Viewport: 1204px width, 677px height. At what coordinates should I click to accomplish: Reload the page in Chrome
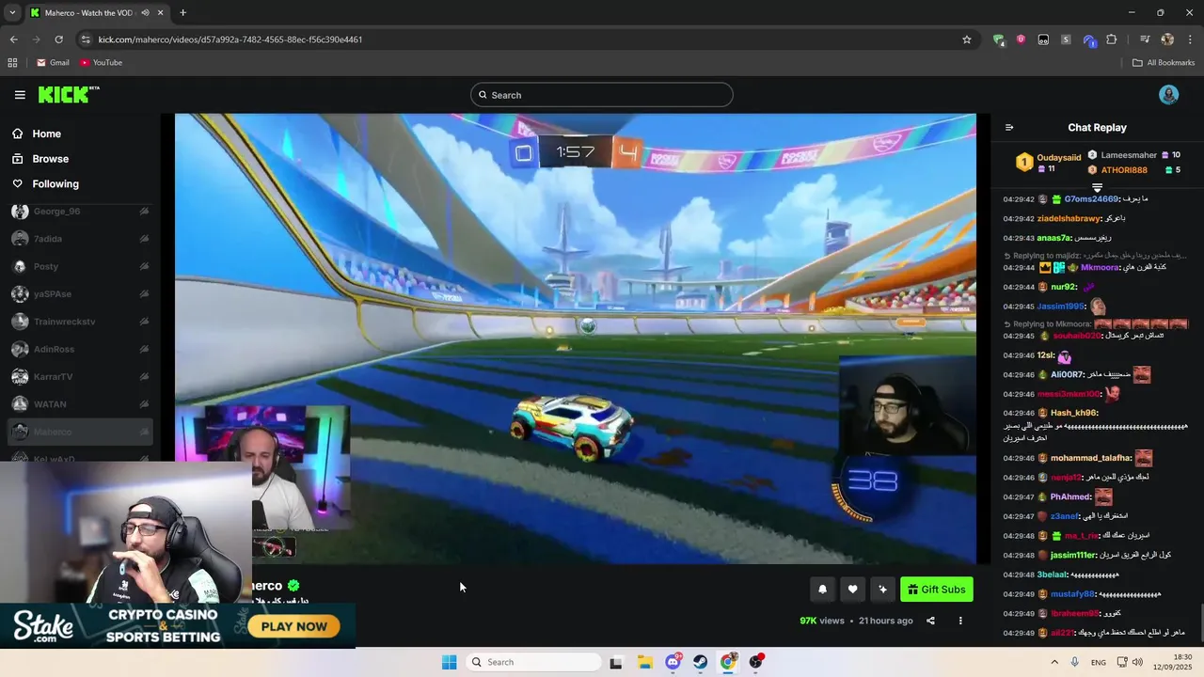click(58, 39)
